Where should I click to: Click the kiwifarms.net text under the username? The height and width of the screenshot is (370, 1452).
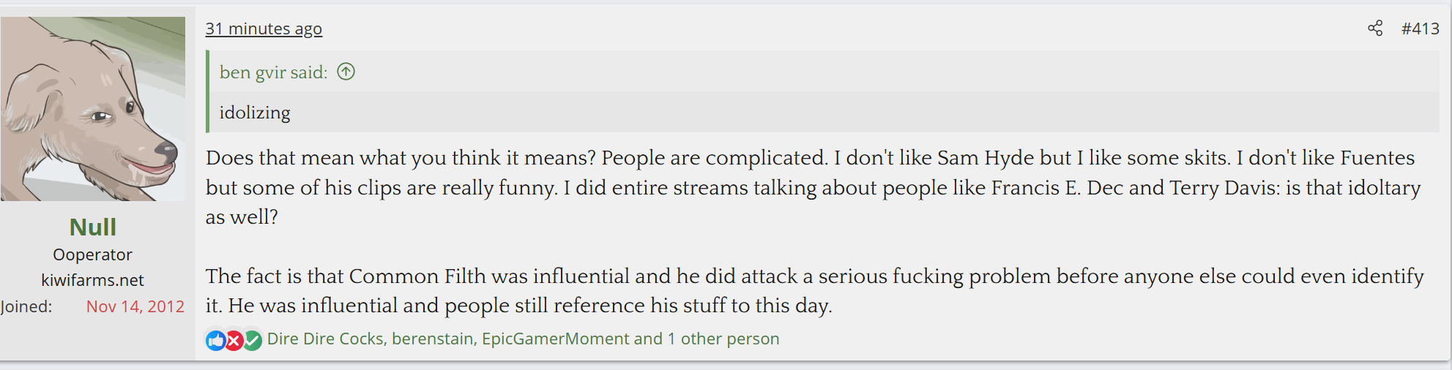93,280
